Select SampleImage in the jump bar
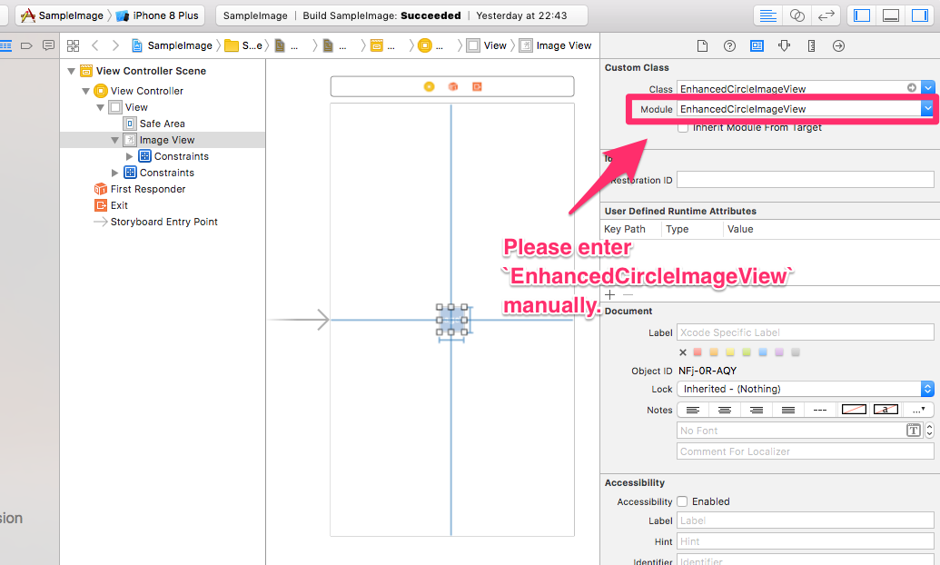940x565 pixels. (x=172, y=45)
